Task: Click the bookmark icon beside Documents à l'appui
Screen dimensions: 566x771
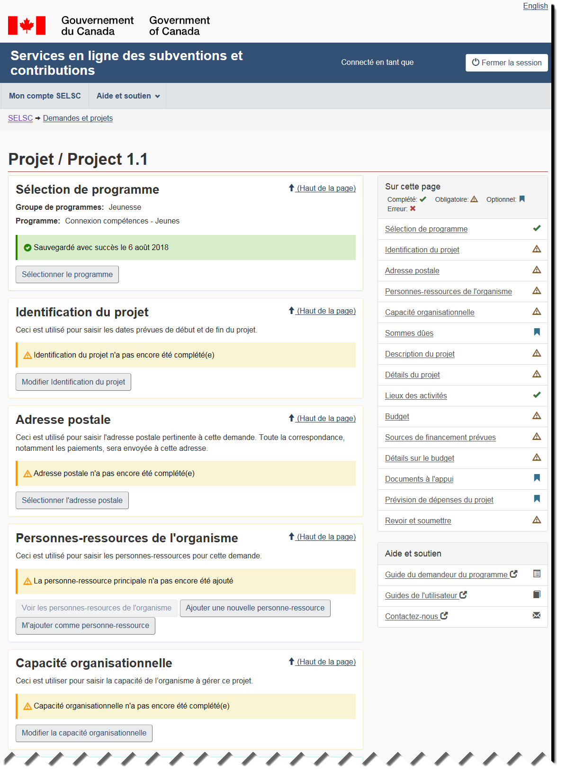Action: click(x=537, y=478)
